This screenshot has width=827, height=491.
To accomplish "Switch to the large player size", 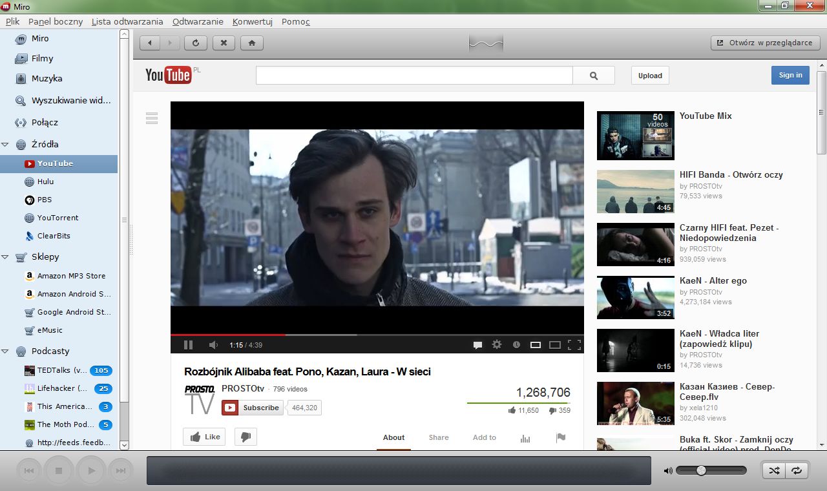I will (x=554, y=345).
